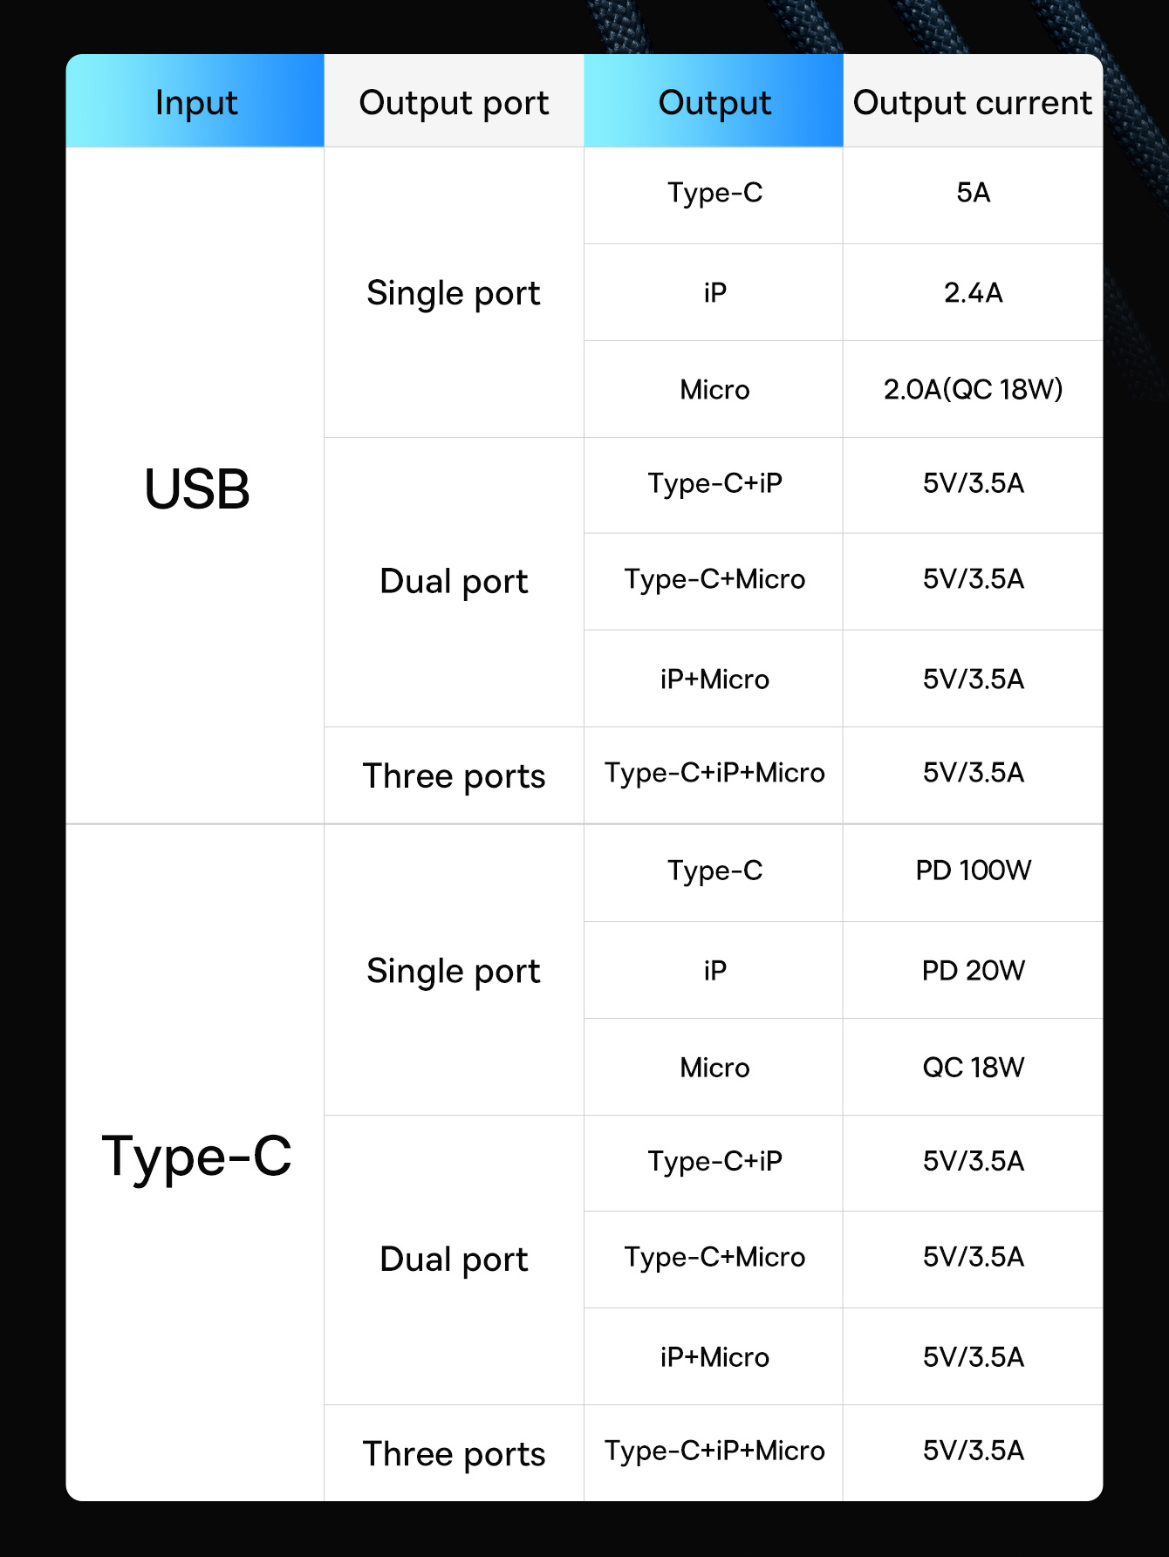Image resolution: width=1169 pixels, height=1557 pixels.
Task: Click the blue Output column header
Action: pos(714,101)
